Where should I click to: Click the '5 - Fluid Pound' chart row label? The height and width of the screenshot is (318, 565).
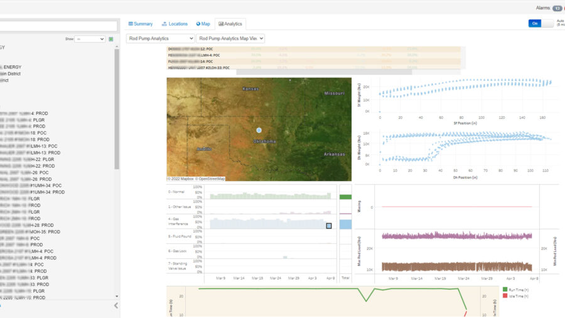coord(180,236)
